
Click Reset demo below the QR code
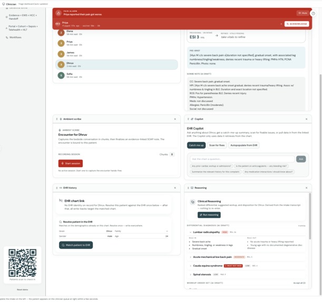point(22,289)
